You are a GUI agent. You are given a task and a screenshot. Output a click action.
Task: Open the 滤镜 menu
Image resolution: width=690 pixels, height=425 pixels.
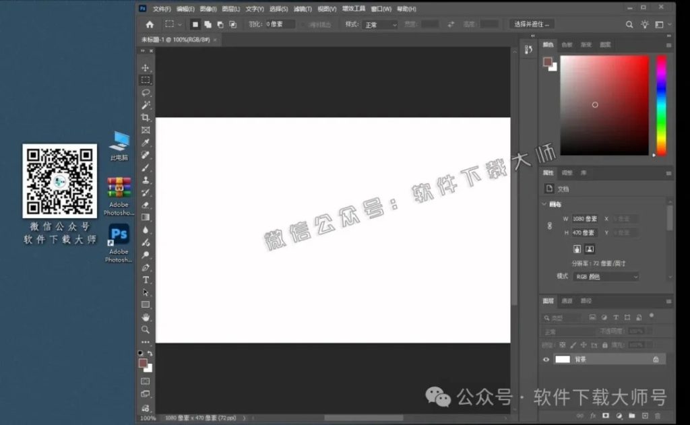302,9
